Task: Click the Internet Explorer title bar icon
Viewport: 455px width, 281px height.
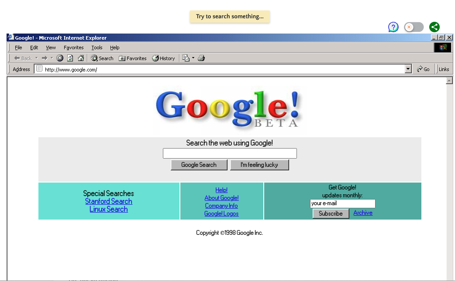Action: (x=10, y=37)
